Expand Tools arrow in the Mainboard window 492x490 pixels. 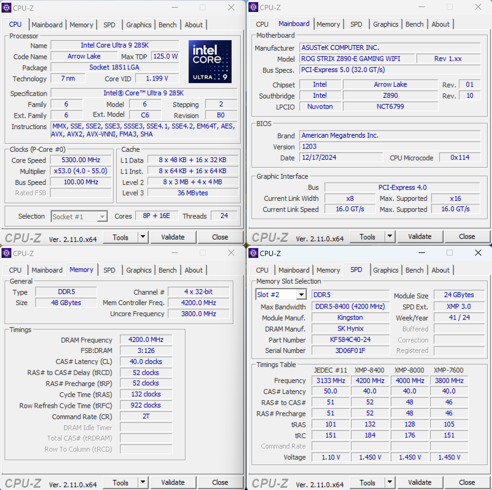tap(390, 236)
